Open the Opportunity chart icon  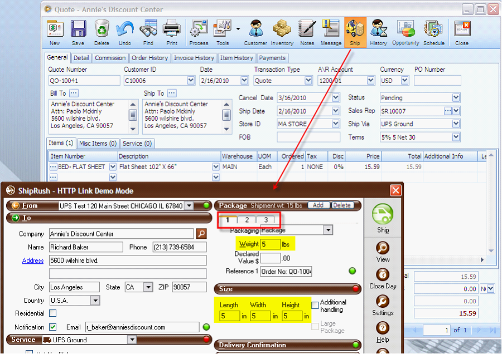point(406,28)
